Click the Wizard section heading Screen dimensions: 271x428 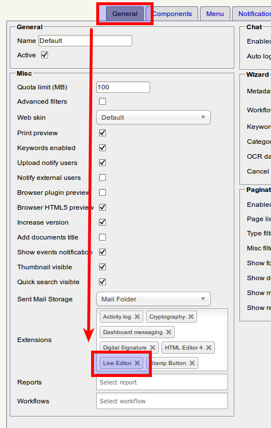click(x=257, y=74)
